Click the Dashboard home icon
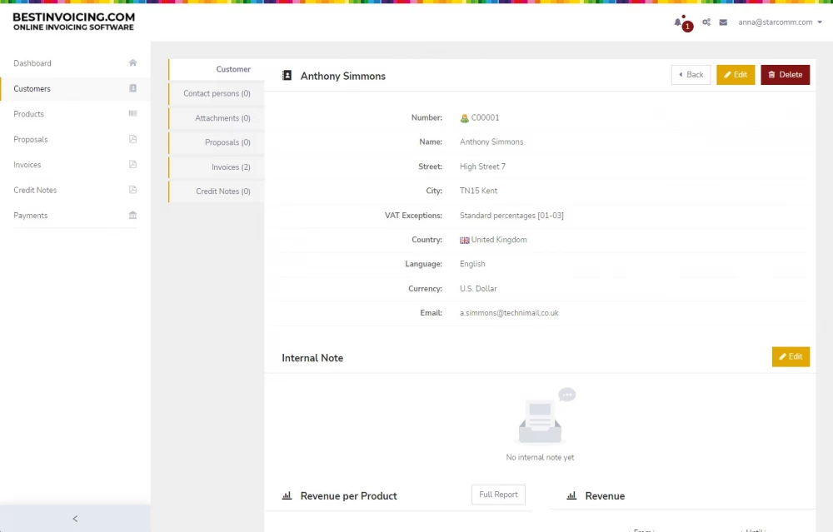Viewport: 833px width, 532px height. pyautogui.click(x=132, y=63)
